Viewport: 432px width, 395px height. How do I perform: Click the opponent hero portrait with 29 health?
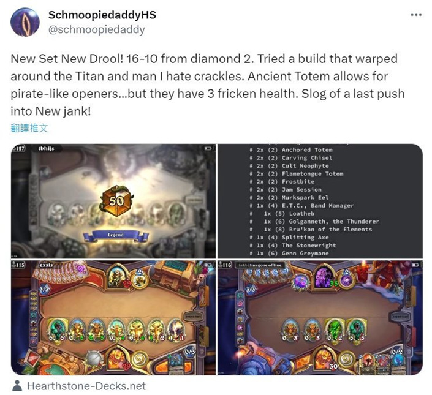coord(118,276)
